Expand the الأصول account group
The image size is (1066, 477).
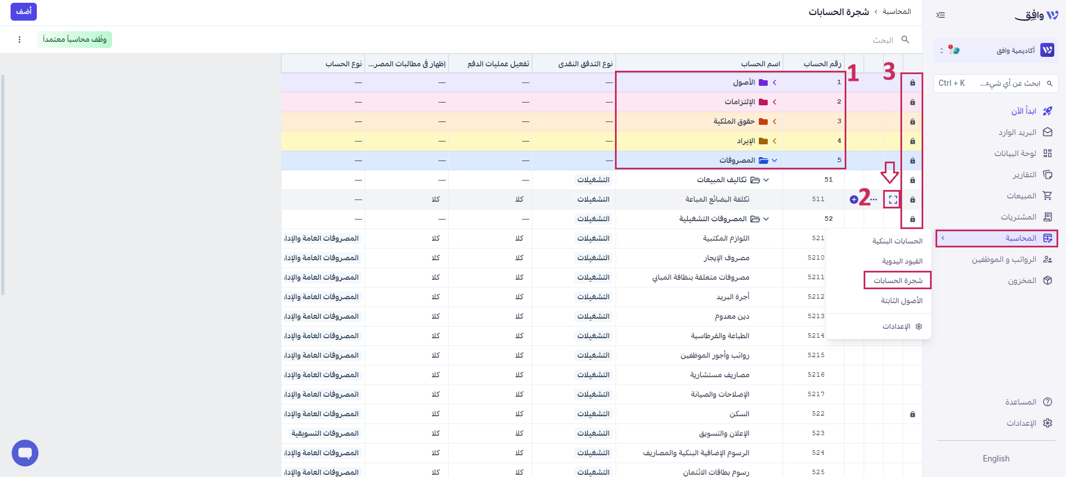point(774,82)
